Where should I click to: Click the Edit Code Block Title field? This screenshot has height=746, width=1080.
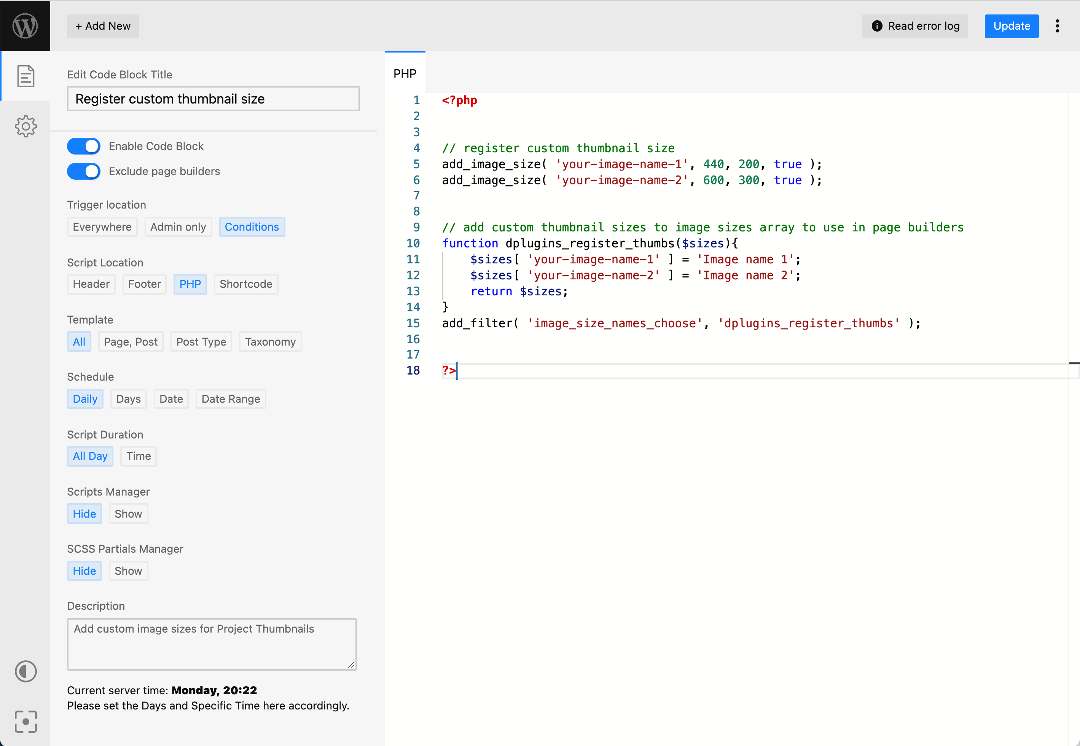coord(213,99)
